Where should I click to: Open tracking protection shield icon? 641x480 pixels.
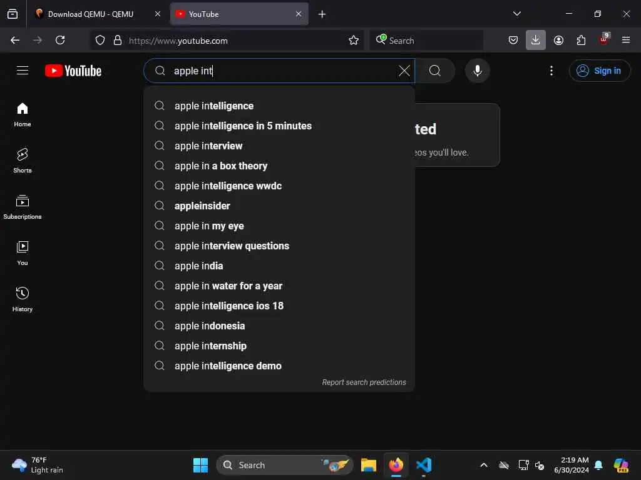tap(100, 40)
